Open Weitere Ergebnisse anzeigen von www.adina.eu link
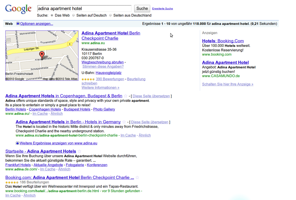The height and width of the screenshot is (200, 296). point(58,143)
